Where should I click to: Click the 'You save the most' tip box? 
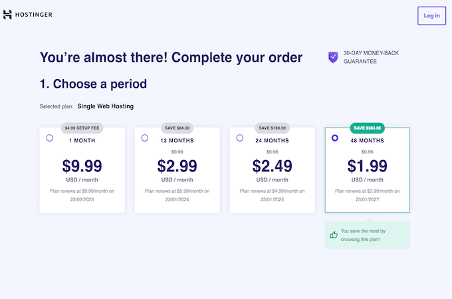click(x=367, y=235)
